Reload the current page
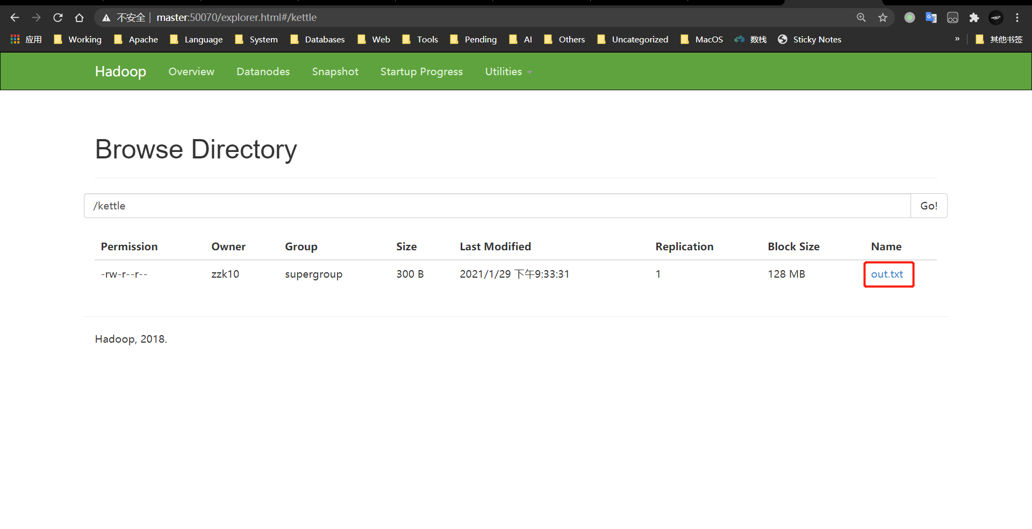Image resolution: width=1032 pixels, height=529 pixels. coord(58,18)
